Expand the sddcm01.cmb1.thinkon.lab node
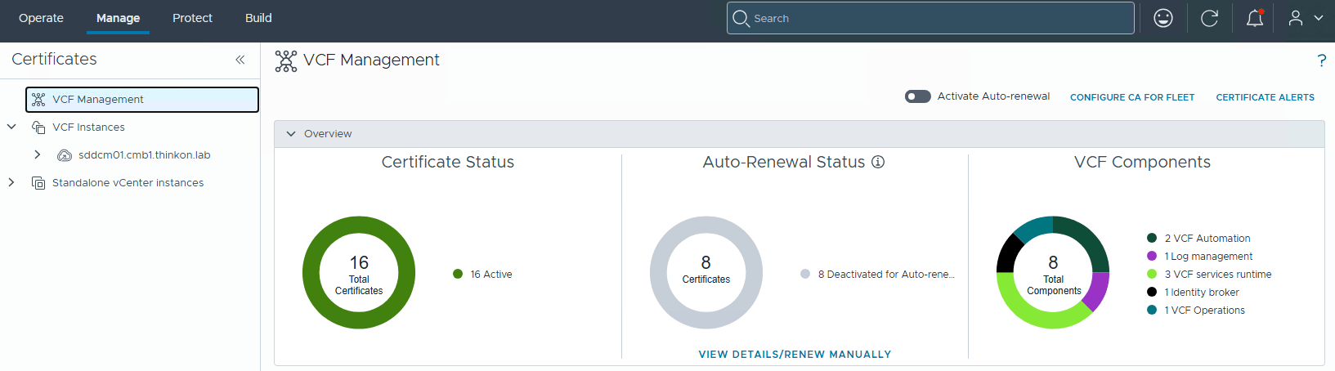The image size is (1335, 371). (x=37, y=155)
